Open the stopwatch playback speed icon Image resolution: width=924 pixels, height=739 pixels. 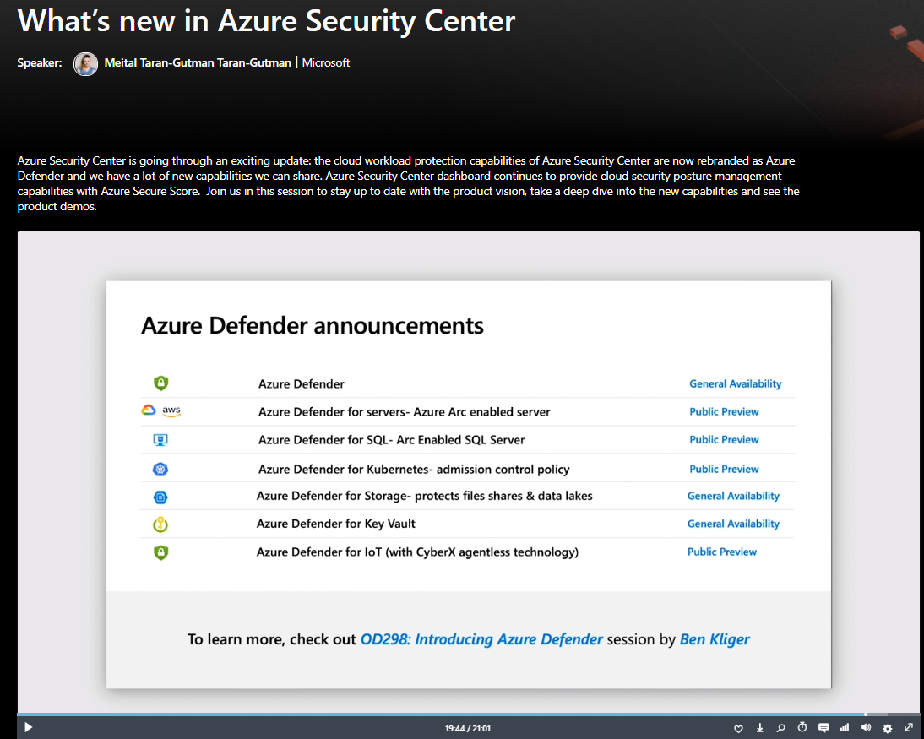(802, 727)
